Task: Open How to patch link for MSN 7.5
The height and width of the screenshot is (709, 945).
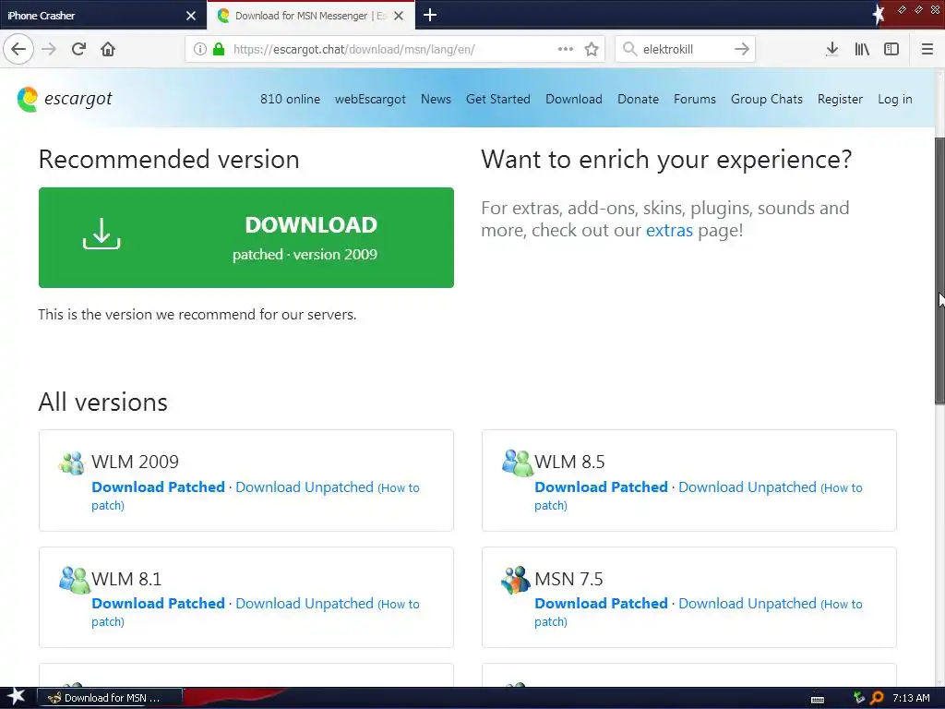Action: click(843, 604)
